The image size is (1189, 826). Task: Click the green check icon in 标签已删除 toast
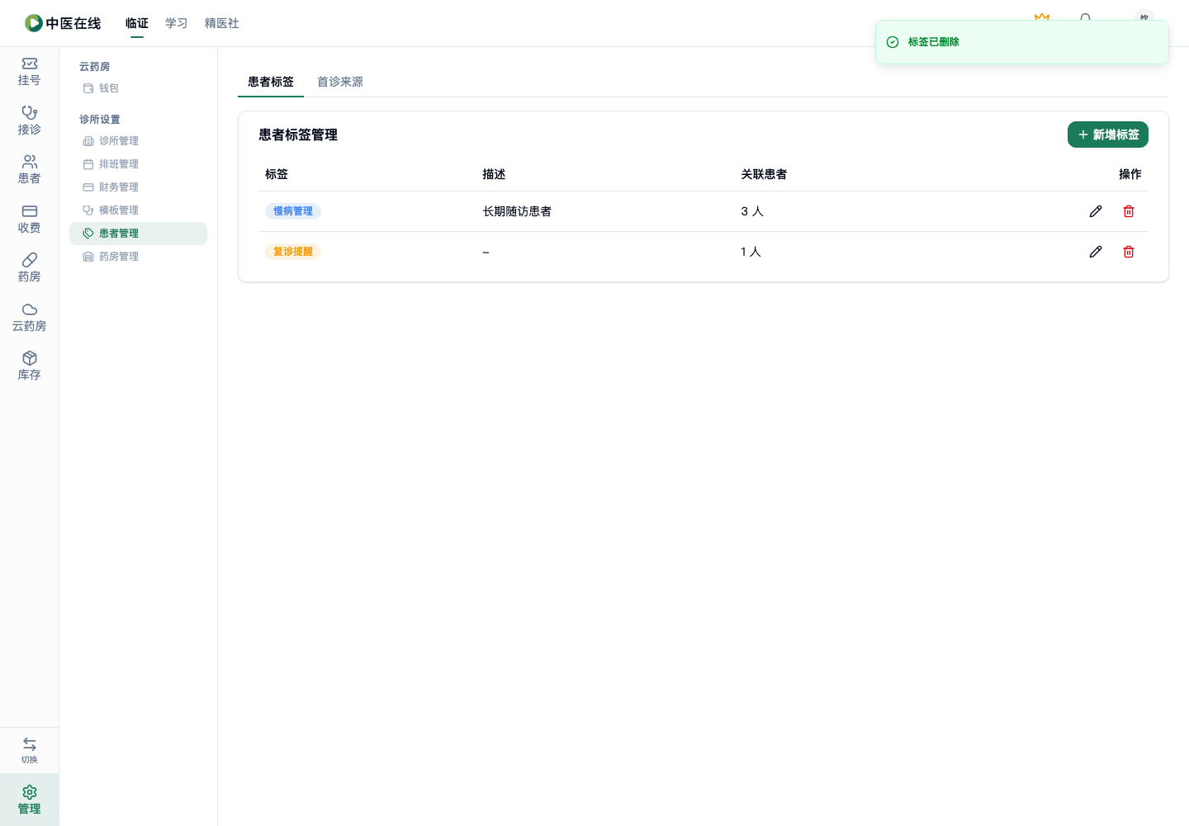point(893,42)
